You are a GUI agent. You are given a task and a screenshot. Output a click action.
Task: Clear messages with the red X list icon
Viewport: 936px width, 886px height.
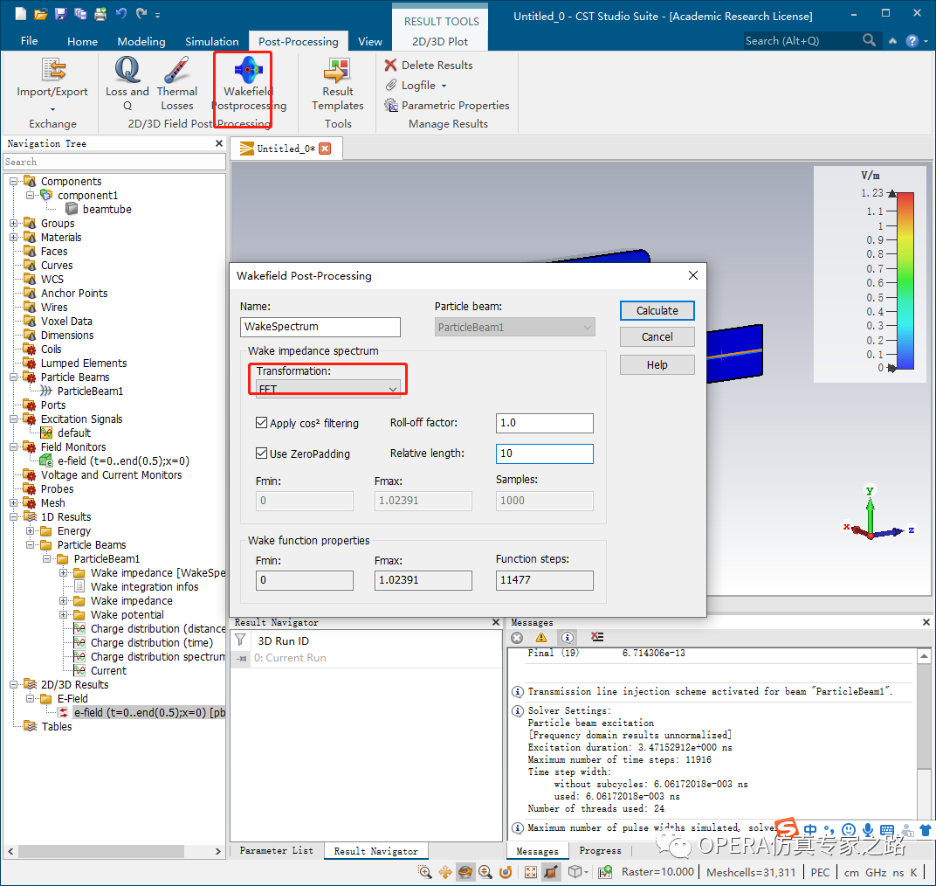(597, 638)
